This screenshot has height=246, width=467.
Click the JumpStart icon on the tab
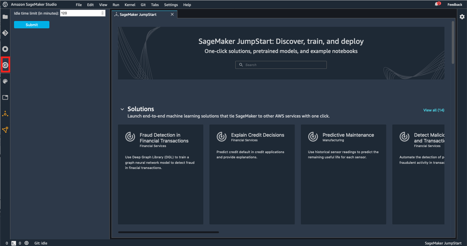click(116, 14)
